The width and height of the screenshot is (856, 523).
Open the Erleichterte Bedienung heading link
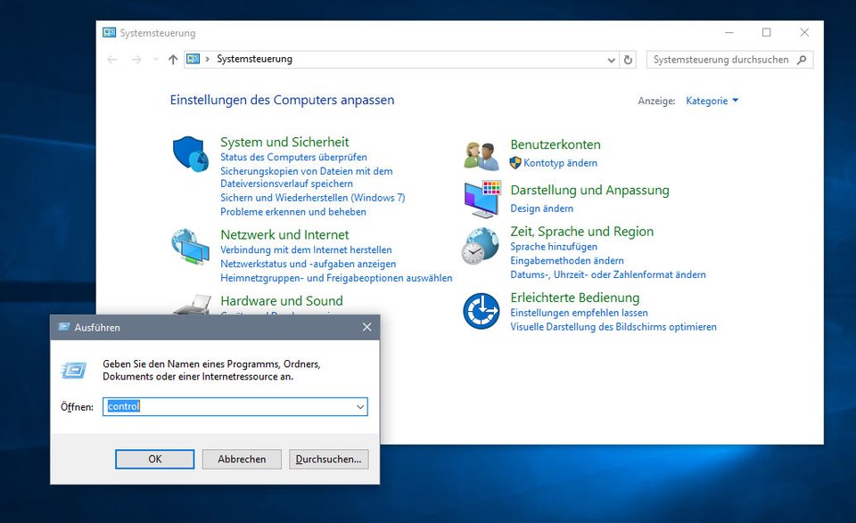(x=575, y=298)
